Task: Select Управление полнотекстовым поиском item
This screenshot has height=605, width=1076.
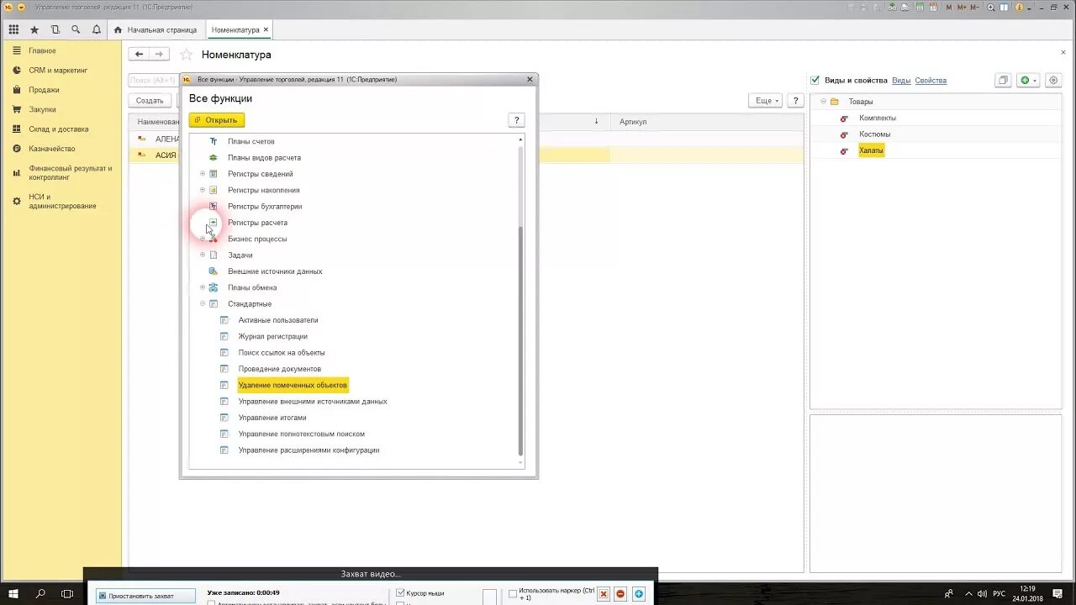Action: [x=301, y=434]
